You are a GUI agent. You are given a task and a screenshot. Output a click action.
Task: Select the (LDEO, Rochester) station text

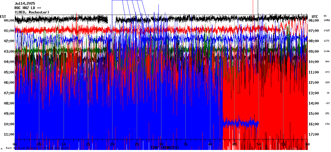32,12
